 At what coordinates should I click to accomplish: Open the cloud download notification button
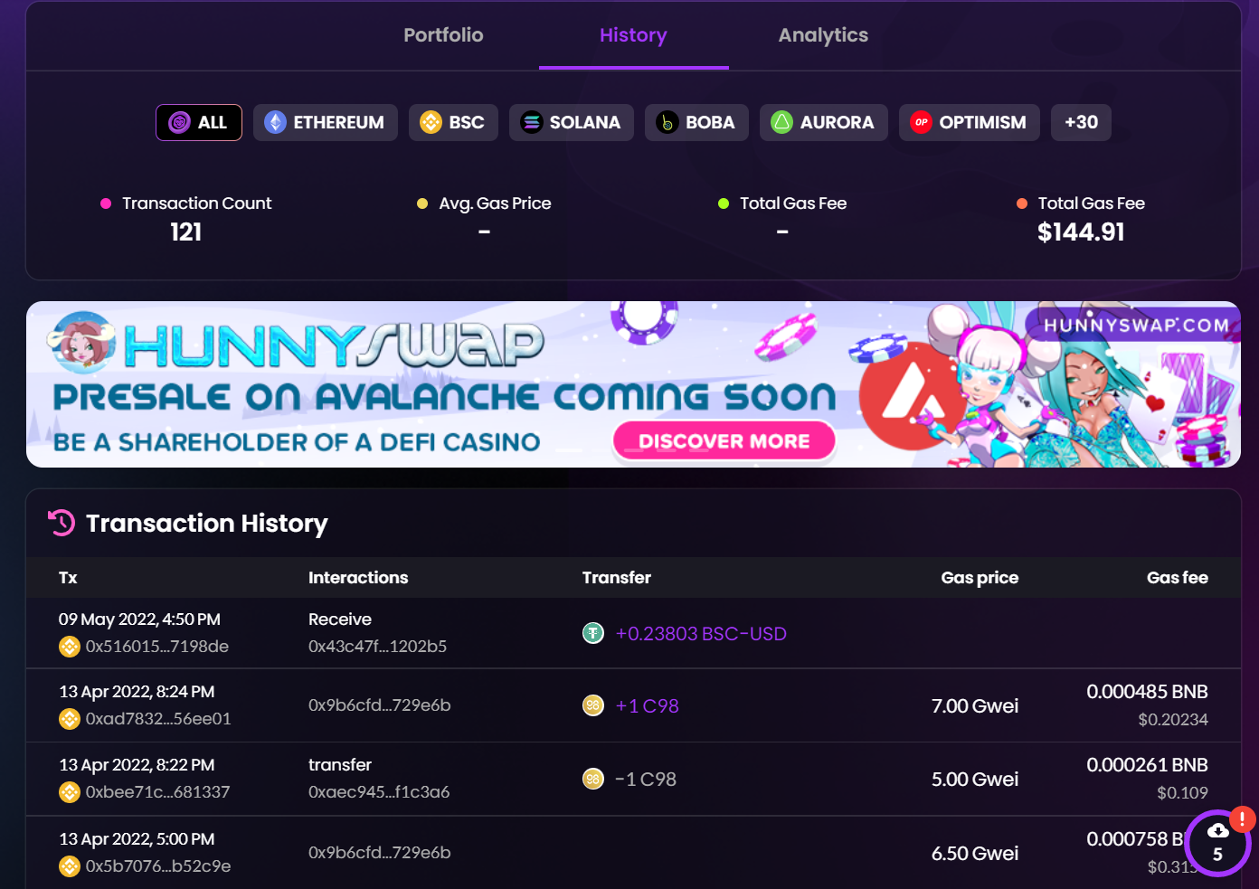click(1217, 843)
